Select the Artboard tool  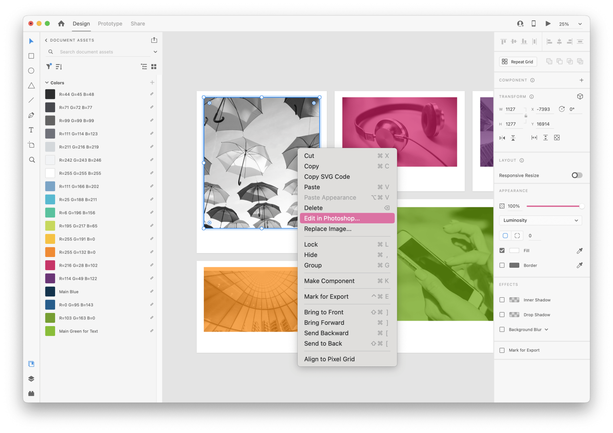click(x=31, y=144)
